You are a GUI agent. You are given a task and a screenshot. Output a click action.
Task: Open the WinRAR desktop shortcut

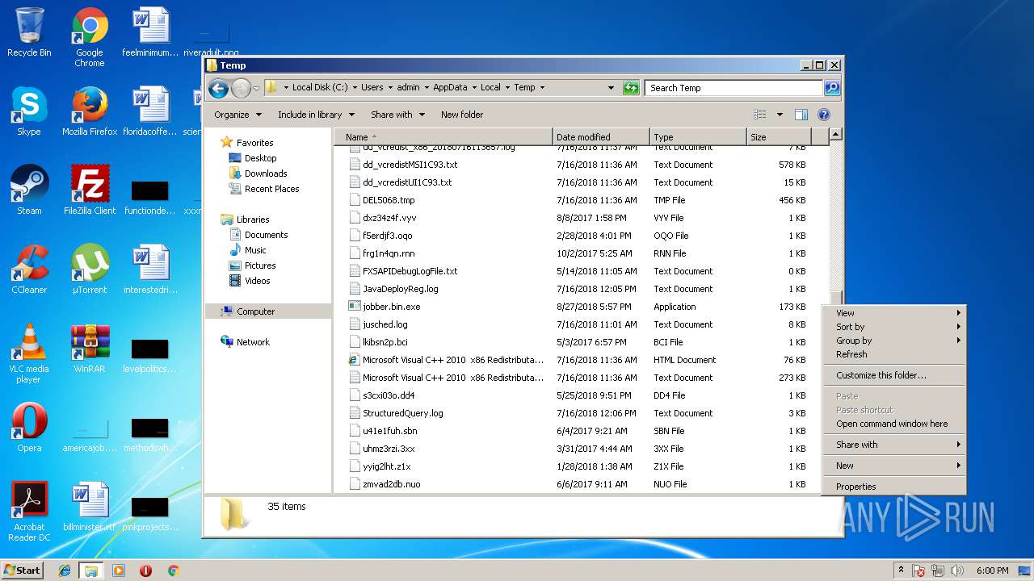click(90, 349)
